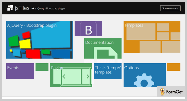This screenshot has width=187, height=101.
Task: Select the This is 'tempA' template tile
Action: pyautogui.click(x=108, y=71)
